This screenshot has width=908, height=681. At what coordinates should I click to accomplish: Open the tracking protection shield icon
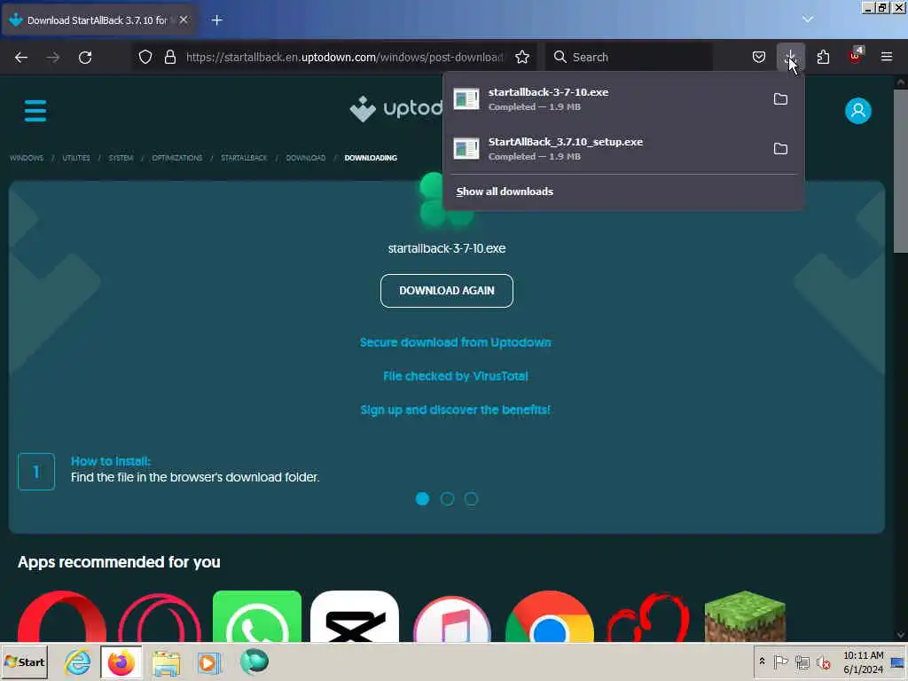click(145, 57)
